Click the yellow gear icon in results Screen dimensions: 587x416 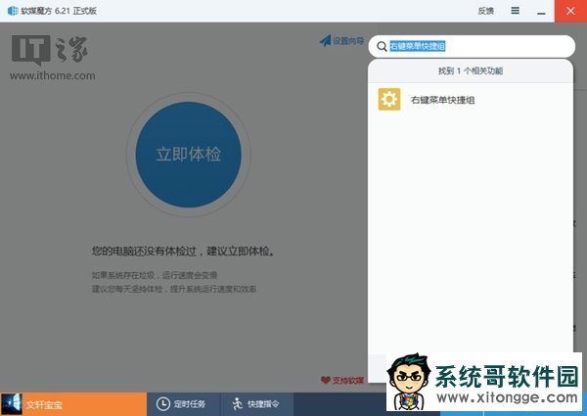pos(389,100)
